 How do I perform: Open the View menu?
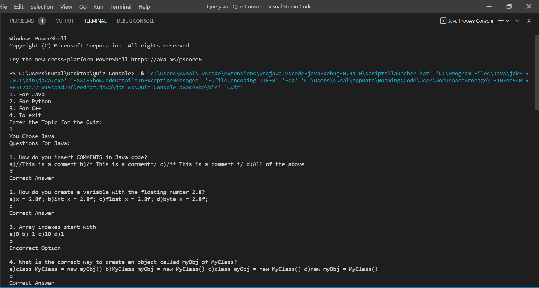tap(66, 6)
